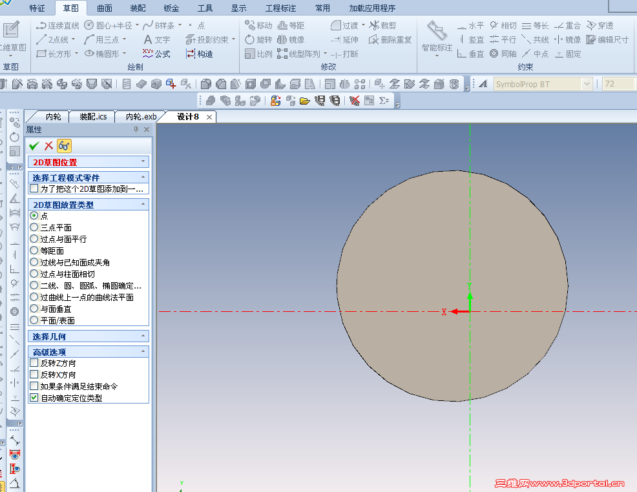Open the 公式 formula tool

(157, 54)
